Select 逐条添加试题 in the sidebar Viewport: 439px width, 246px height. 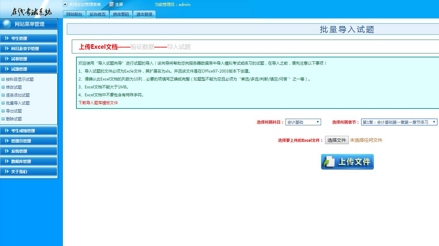pos(18,95)
